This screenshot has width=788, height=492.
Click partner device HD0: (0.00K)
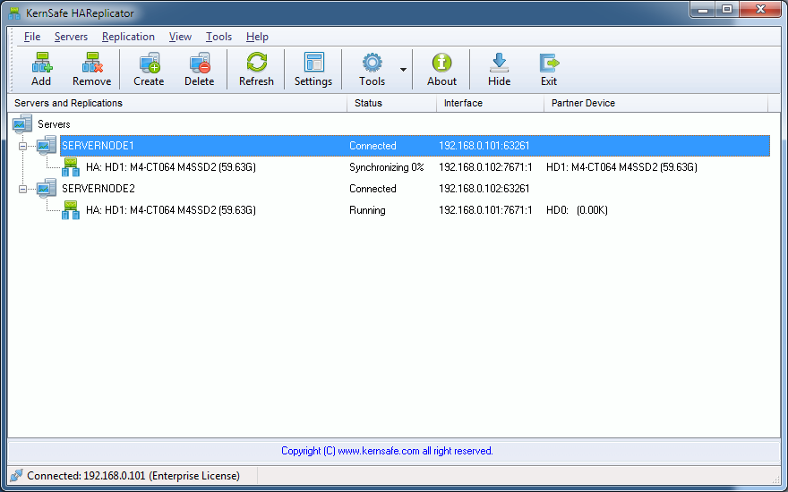pyautogui.click(x=577, y=210)
